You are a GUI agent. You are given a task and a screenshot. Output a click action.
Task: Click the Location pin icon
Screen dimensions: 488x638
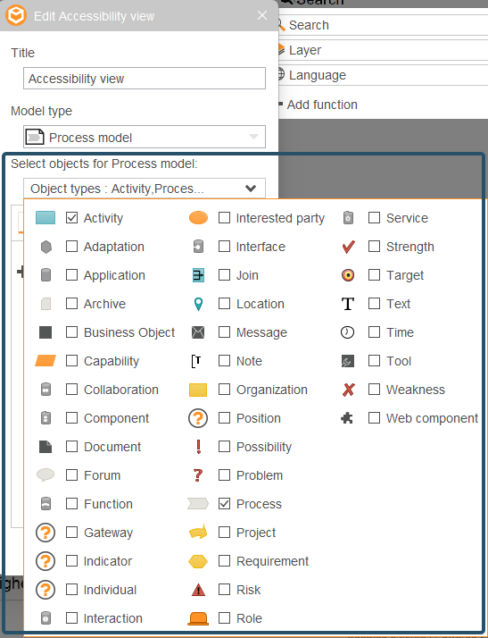pyautogui.click(x=198, y=304)
